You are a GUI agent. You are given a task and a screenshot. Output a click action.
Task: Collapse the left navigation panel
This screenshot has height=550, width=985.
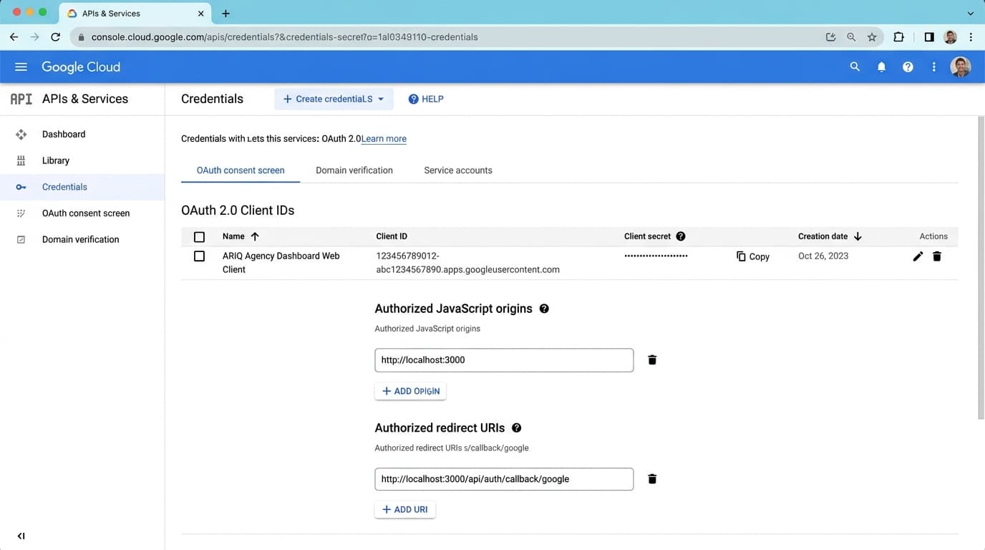pos(21,536)
